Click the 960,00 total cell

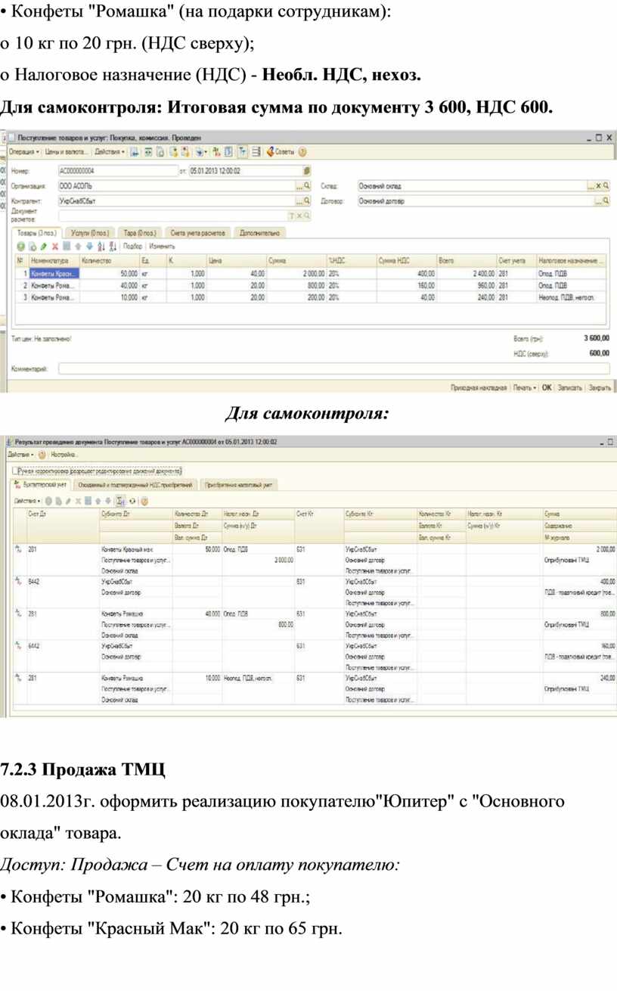[x=467, y=286]
